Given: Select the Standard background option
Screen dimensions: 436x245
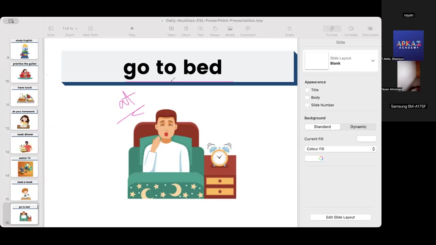Looking at the screenshot, I should pyautogui.click(x=322, y=127).
